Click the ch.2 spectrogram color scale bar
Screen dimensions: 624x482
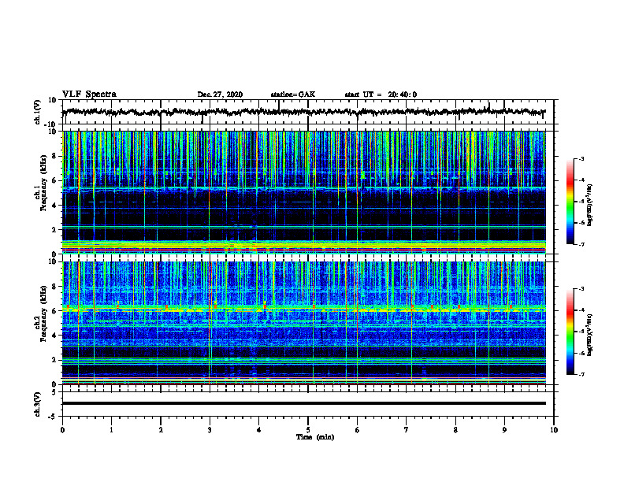570,332
